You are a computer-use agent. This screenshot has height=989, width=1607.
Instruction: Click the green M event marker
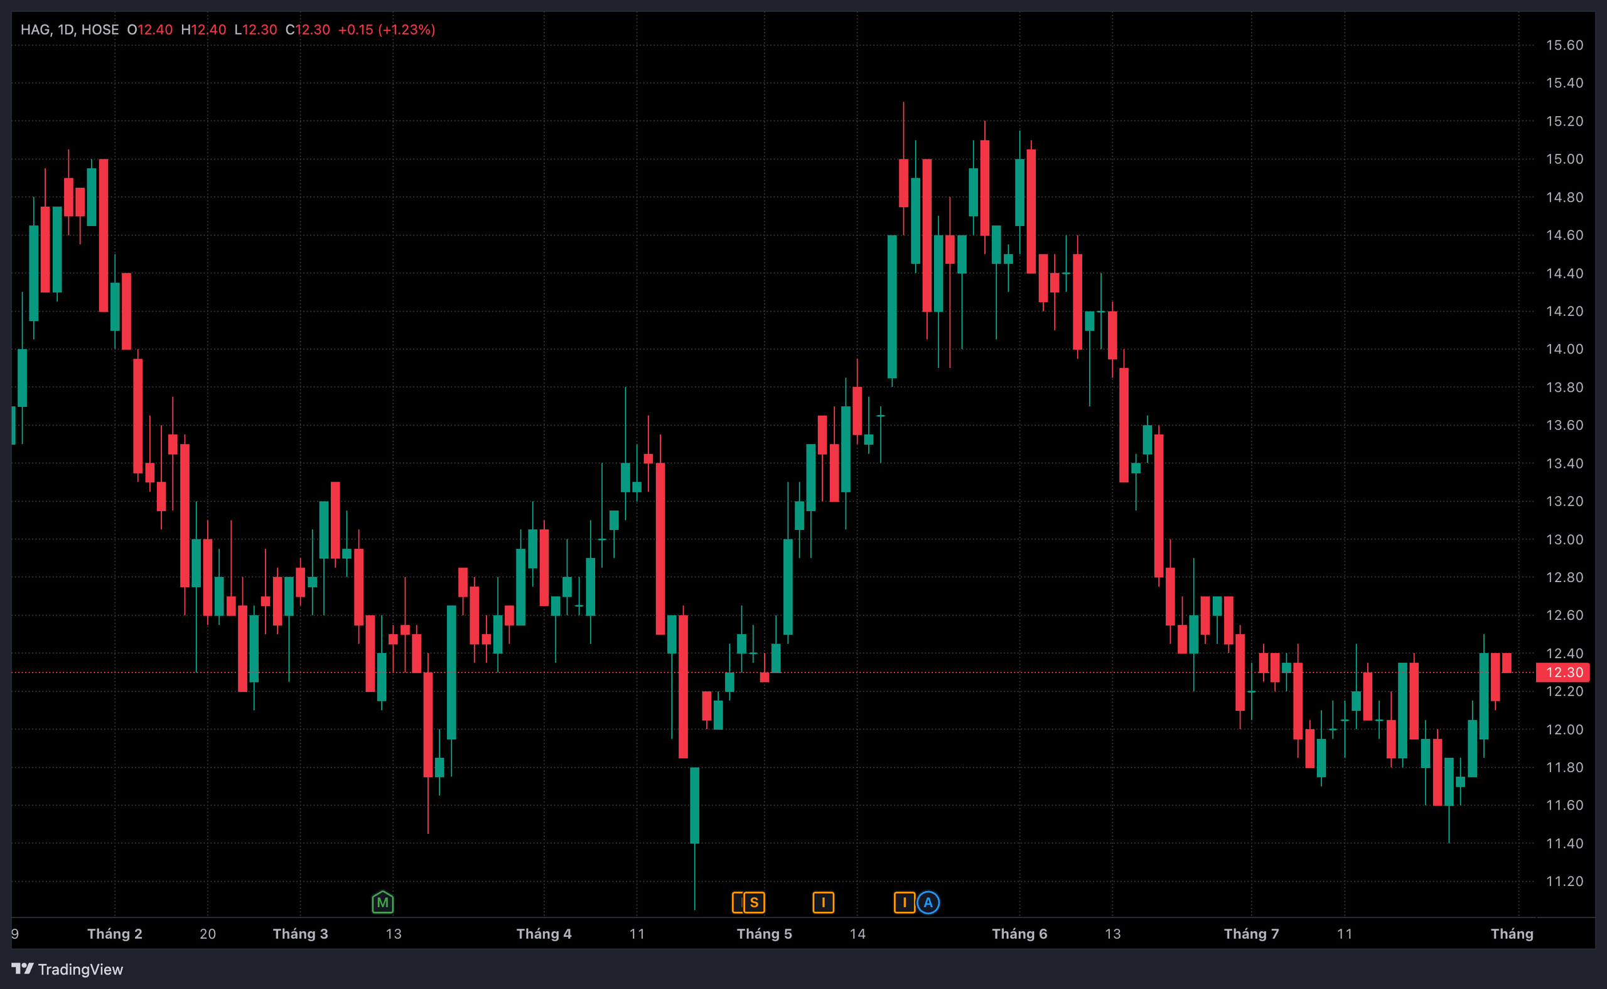382,903
